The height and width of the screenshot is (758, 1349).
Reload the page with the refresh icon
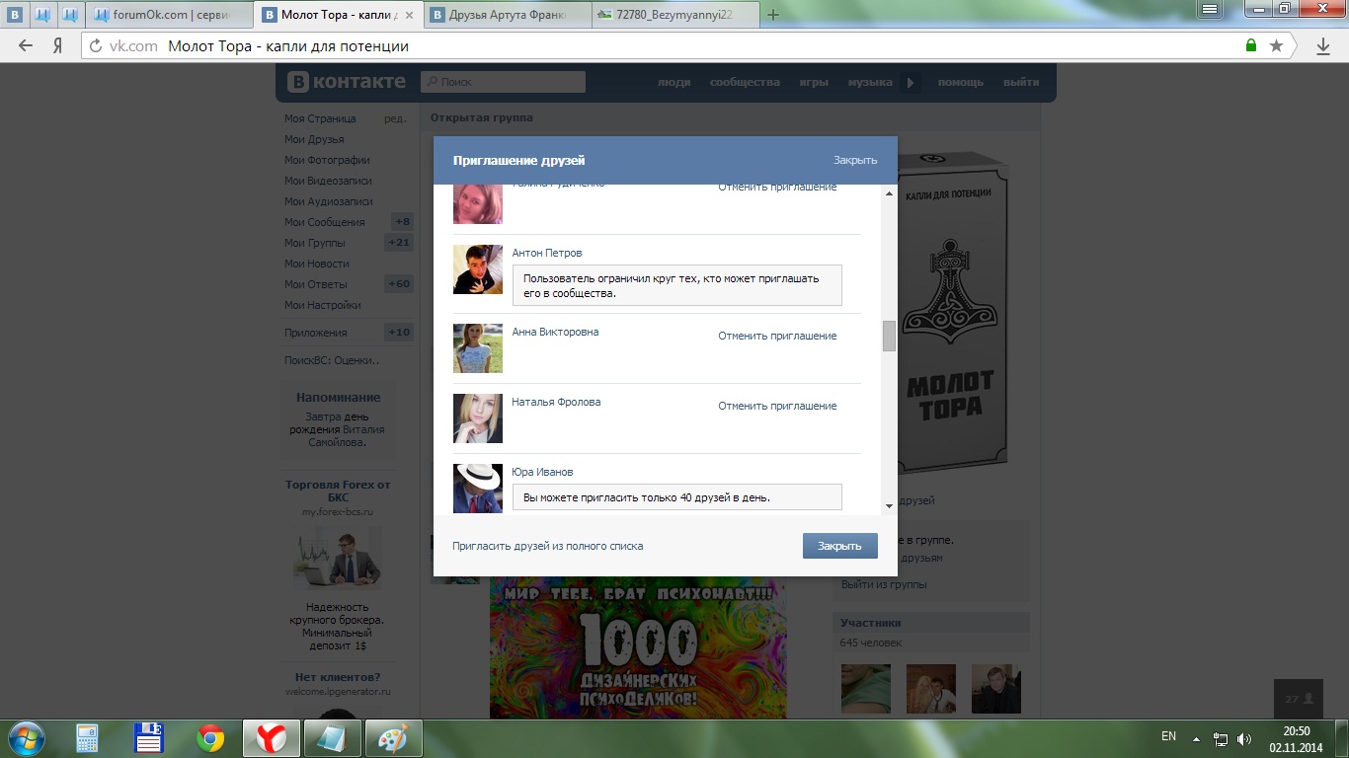coord(96,46)
